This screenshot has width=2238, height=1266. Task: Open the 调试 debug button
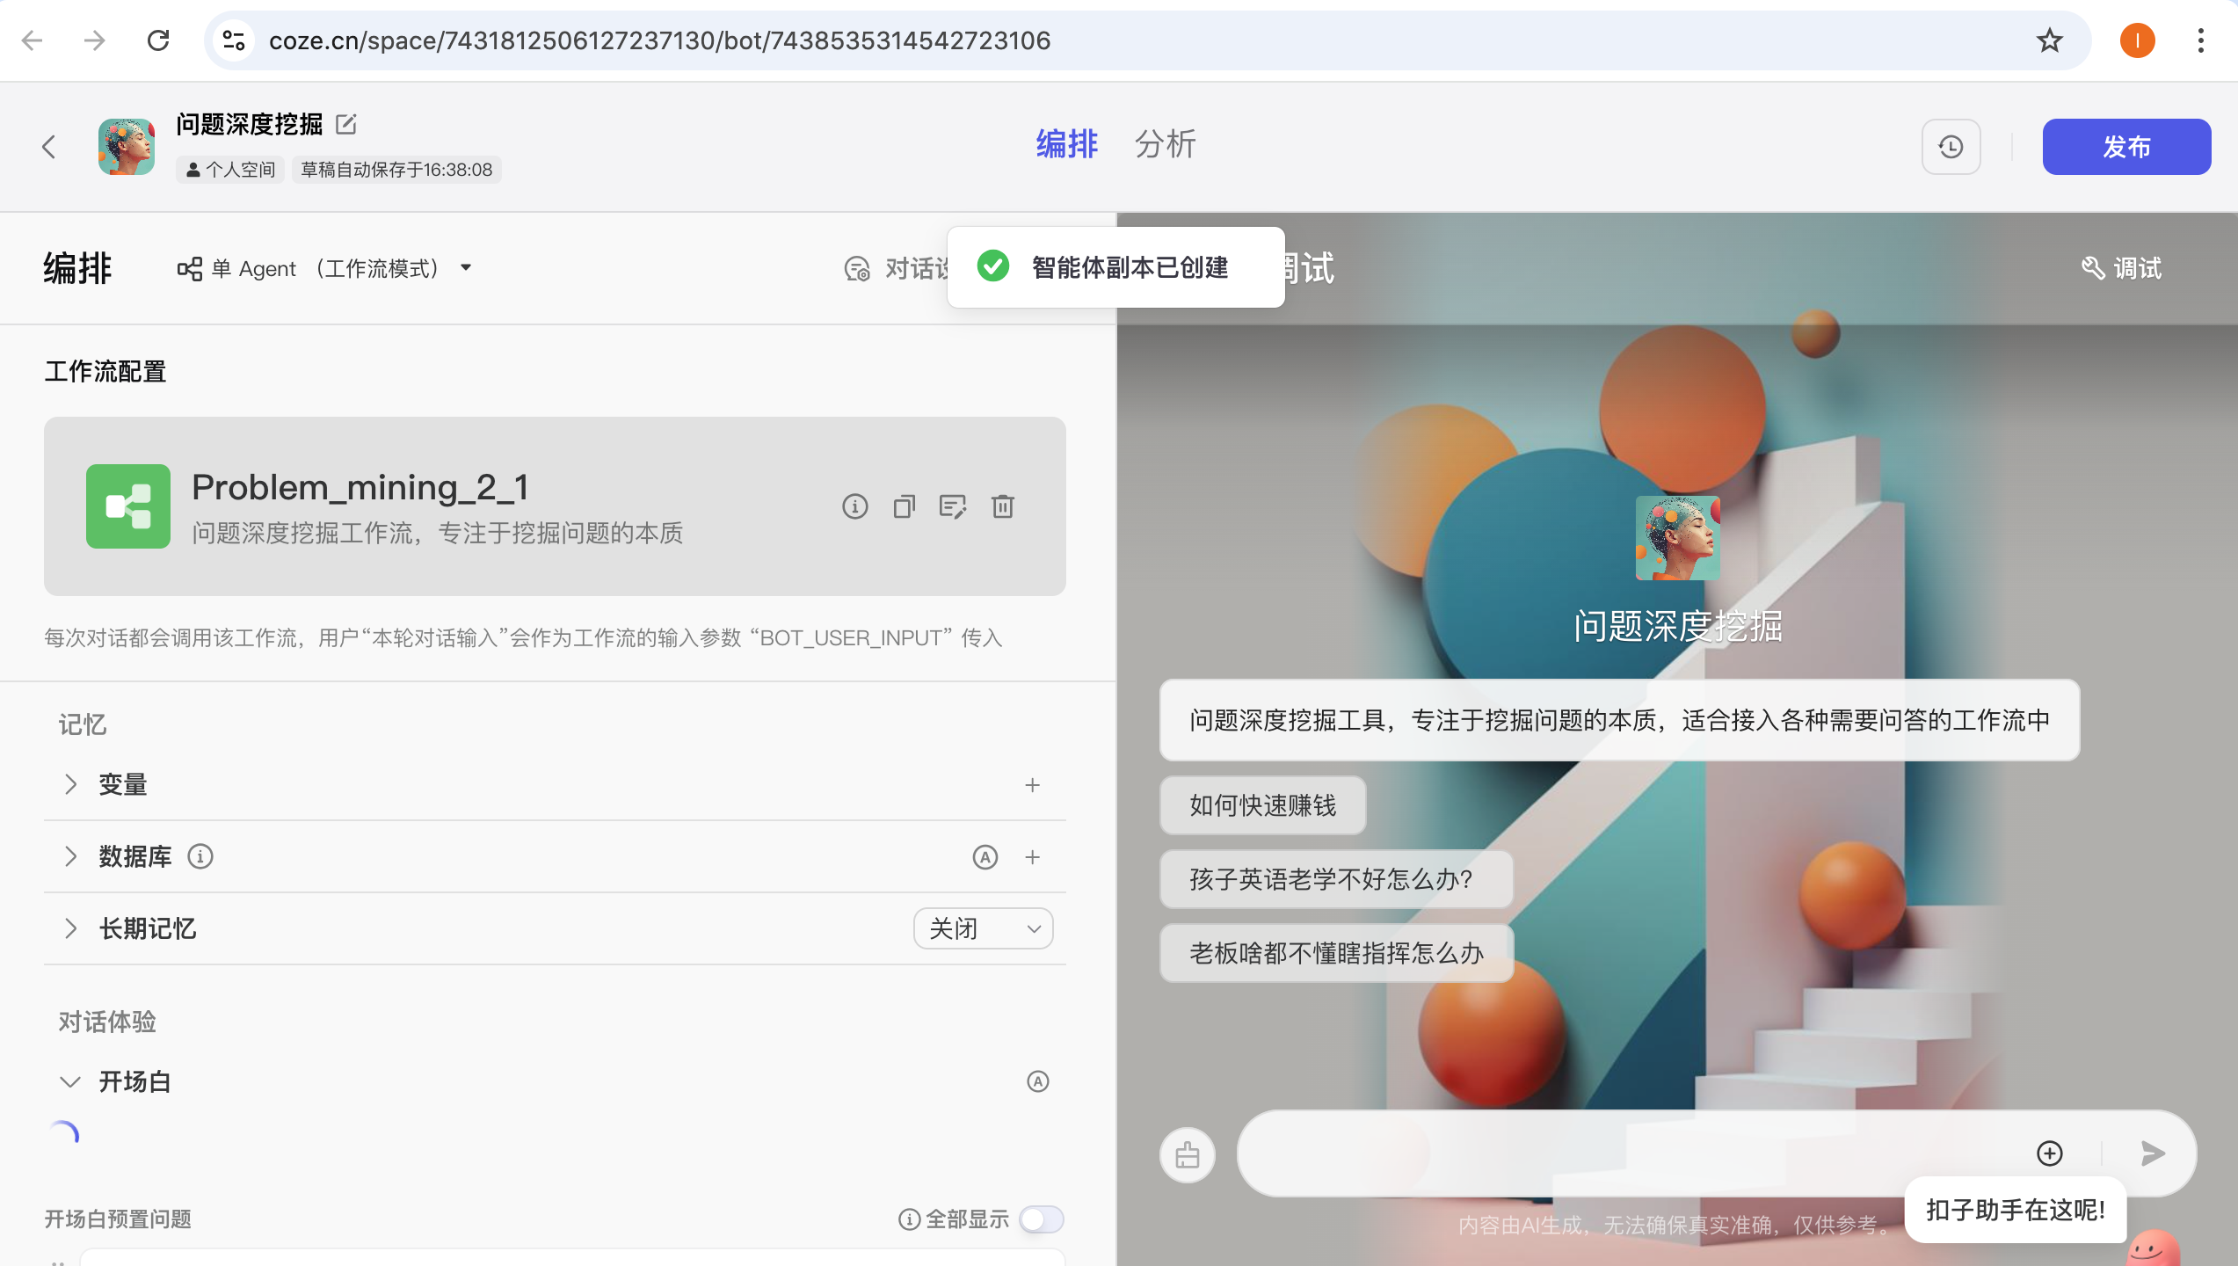pos(2122,268)
